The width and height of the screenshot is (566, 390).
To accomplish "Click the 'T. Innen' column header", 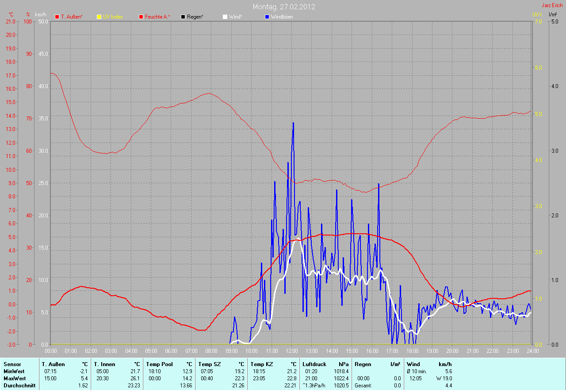I will point(105,364).
